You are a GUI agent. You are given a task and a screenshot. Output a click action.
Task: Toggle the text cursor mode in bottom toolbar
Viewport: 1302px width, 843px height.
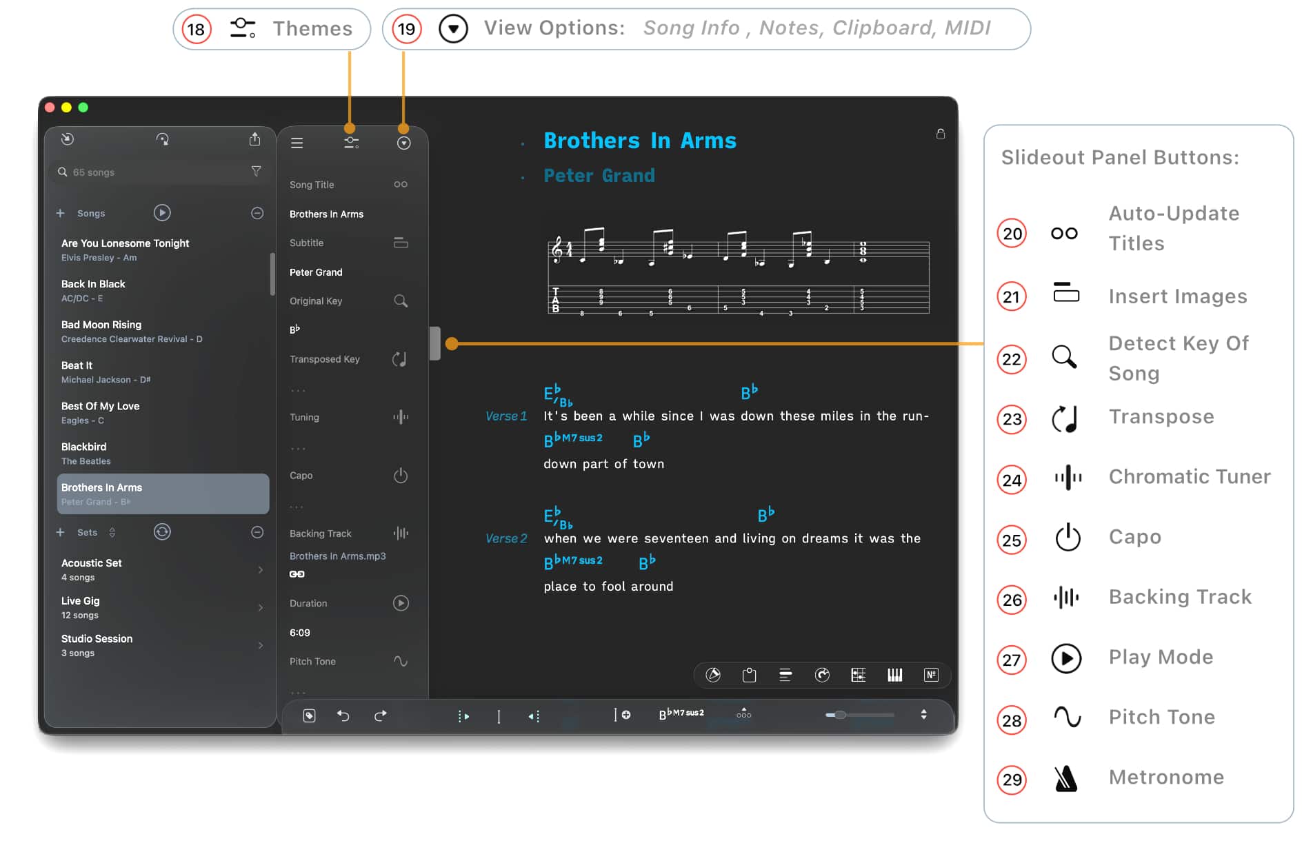[499, 716]
